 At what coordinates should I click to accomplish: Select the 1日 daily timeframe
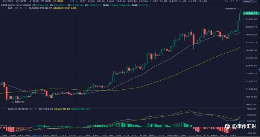[x=72, y=1]
